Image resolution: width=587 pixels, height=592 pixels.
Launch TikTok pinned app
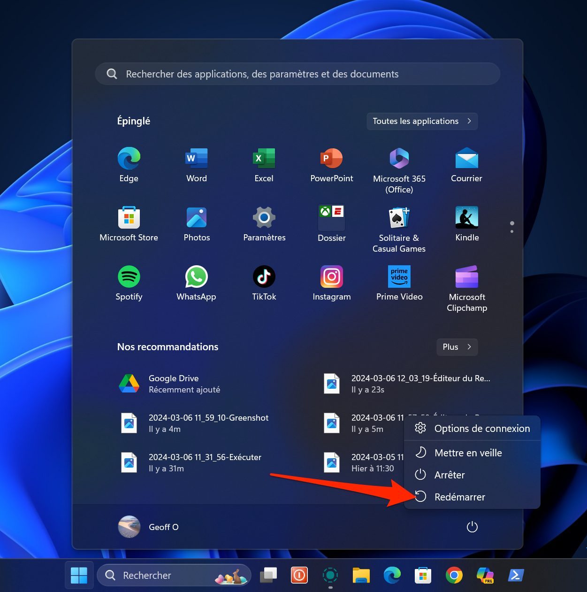point(264,283)
